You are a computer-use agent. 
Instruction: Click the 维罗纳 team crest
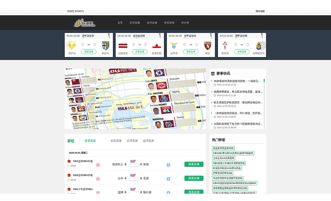pyautogui.click(x=72, y=46)
